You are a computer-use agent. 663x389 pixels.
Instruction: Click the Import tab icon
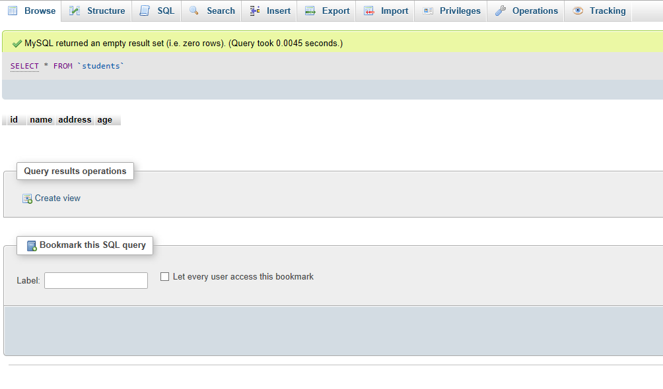pos(369,11)
